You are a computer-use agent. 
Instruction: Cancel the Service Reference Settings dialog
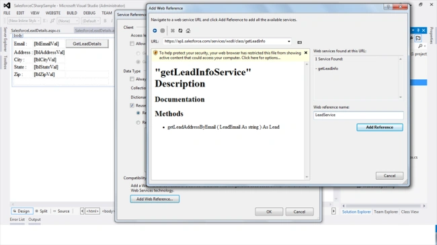[x=299, y=211]
